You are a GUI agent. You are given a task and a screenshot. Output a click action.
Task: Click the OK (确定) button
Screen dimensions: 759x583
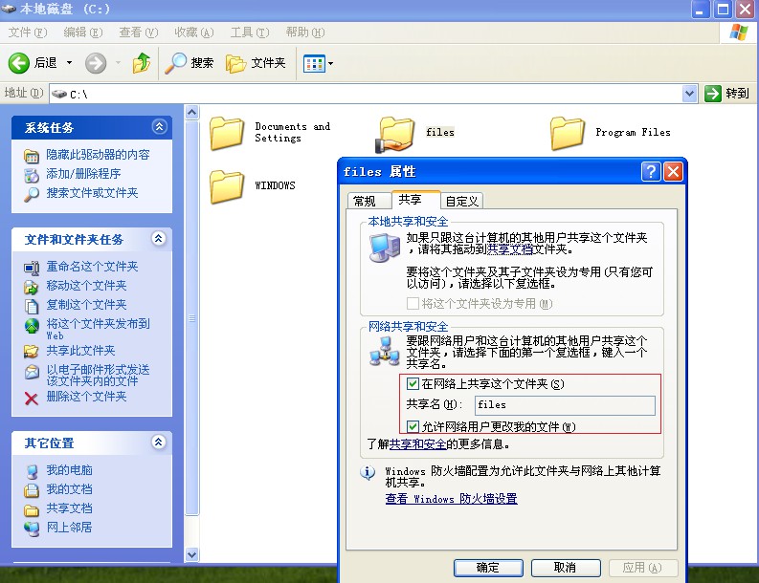coord(488,568)
